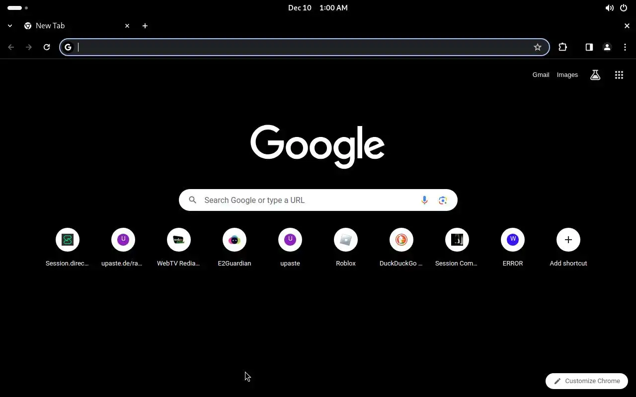Viewport: 636px width, 397px height.
Task: Open the Gmail link
Action: pyautogui.click(x=541, y=75)
